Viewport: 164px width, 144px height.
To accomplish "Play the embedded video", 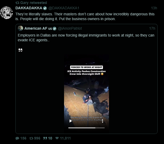I will 71,121.
